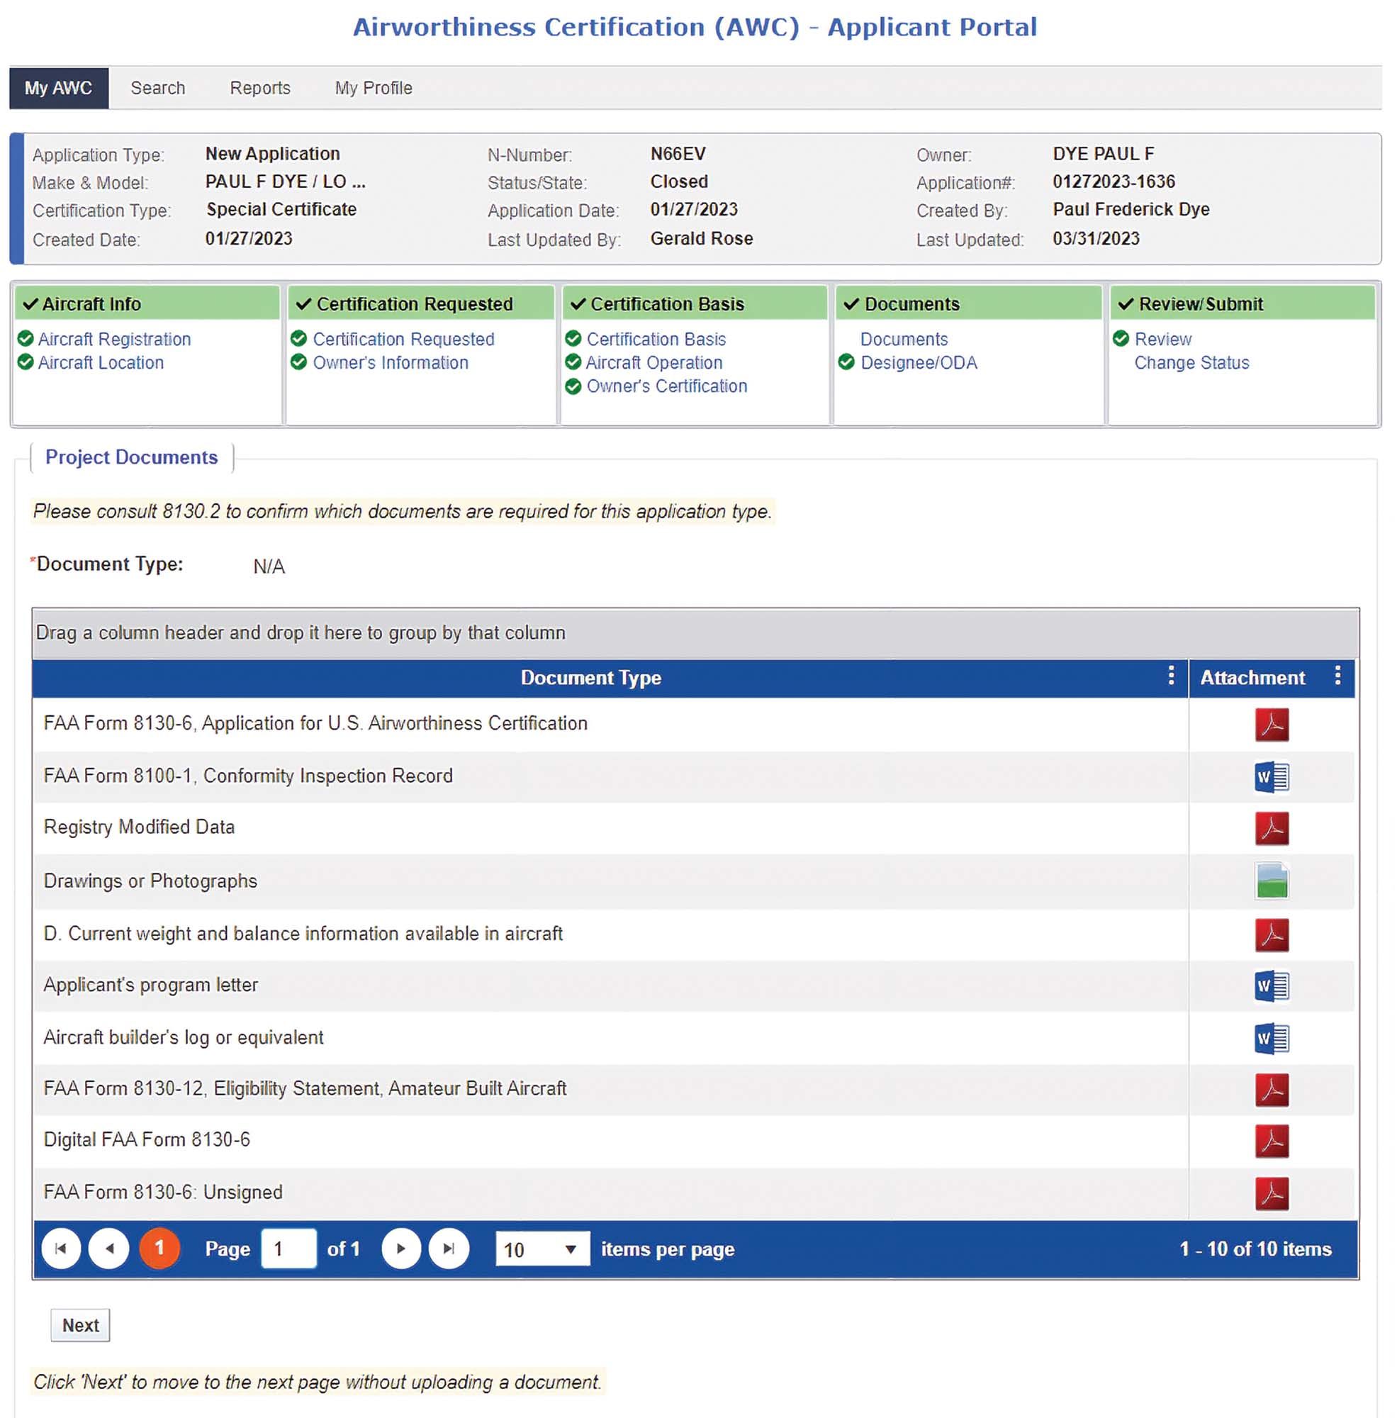Image resolution: width=1397 pixels, height=1418 pixels.
Task: Open image attachment for Drawings or Photographs
Action: [1272, 881]
